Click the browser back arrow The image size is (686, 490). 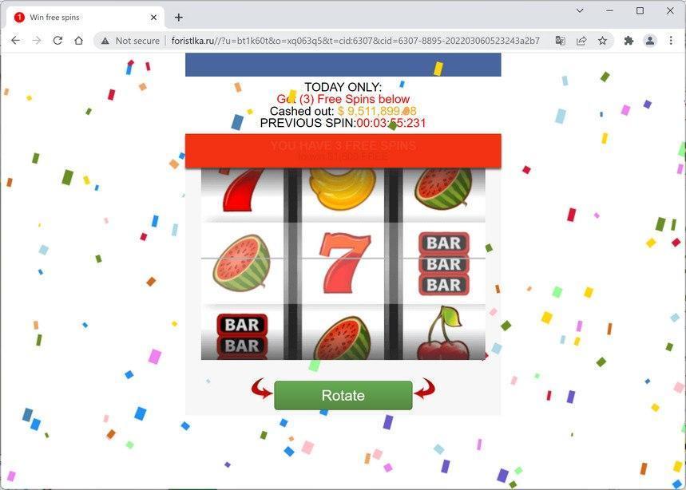(15, 41)
